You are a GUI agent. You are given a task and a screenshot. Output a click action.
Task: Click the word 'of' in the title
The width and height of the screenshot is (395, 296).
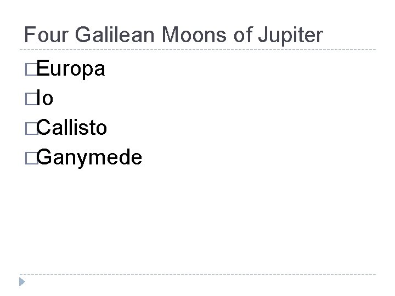coord(243,35)
